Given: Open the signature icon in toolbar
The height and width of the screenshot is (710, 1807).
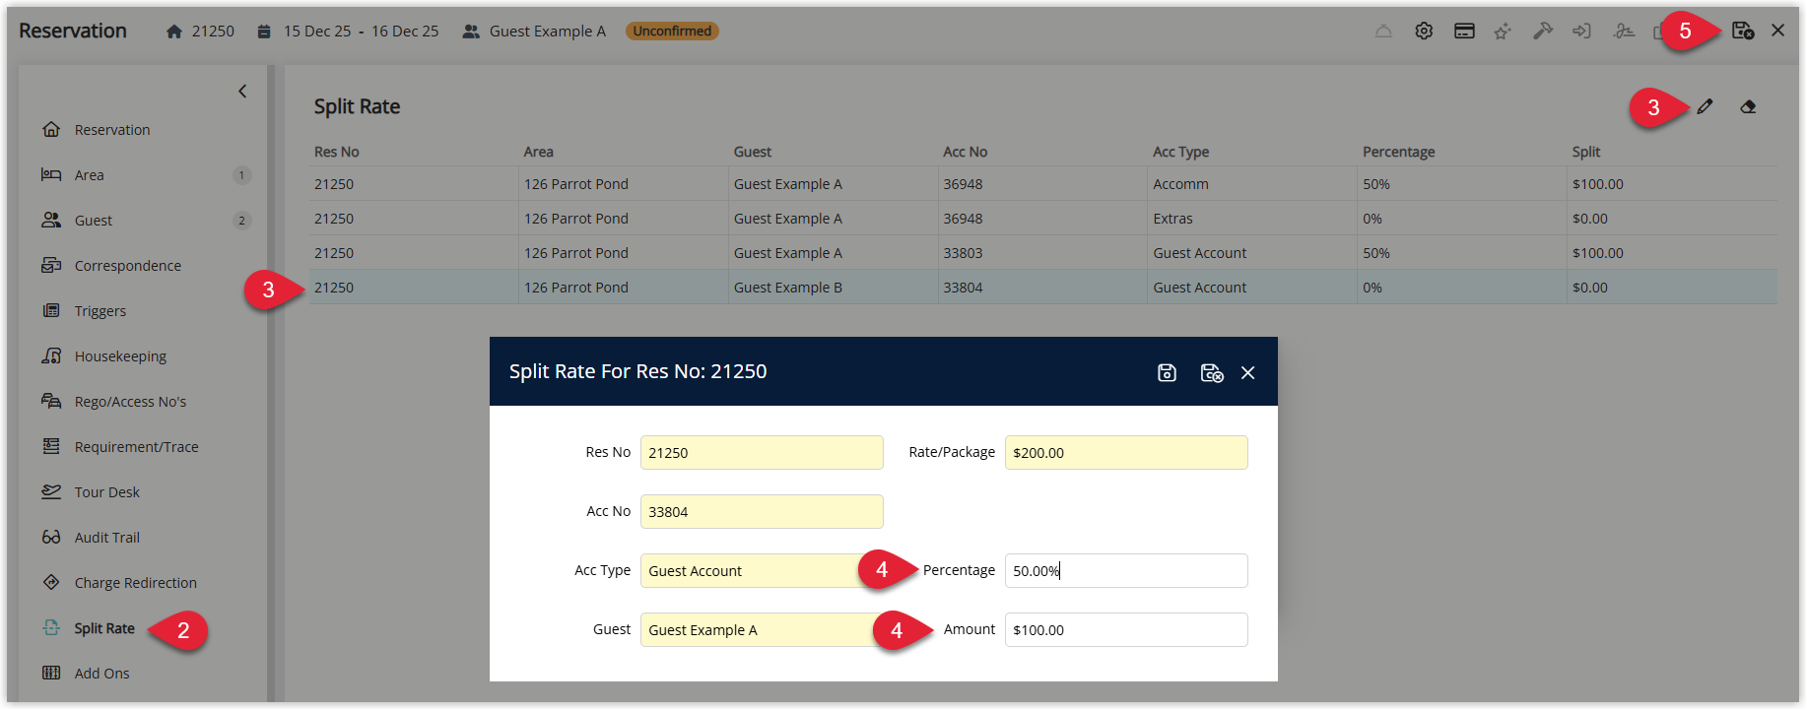Looking at the screenshot, I should [x=1624, y=32].
